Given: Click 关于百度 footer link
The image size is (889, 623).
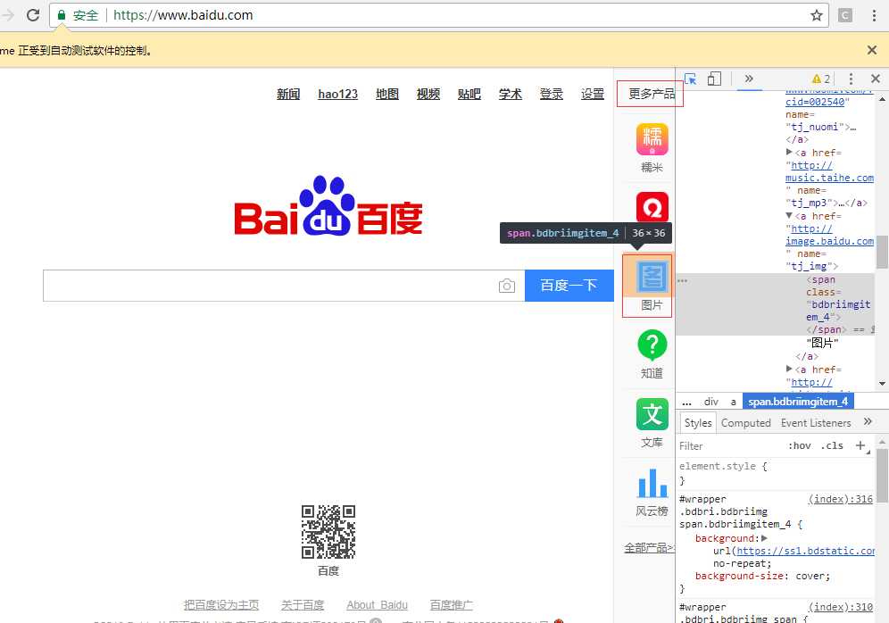Looking at the screenshot, I should click(303, 605).
